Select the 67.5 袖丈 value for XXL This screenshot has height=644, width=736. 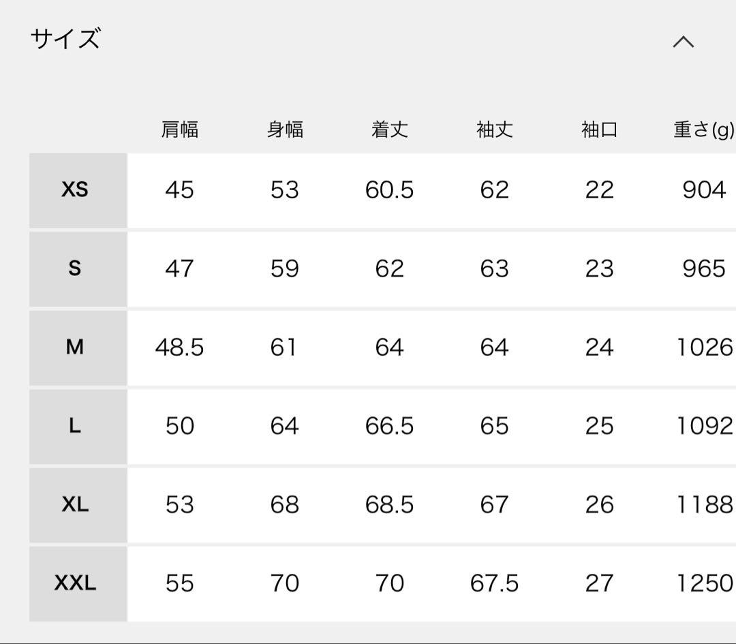[x=493, y=583]
